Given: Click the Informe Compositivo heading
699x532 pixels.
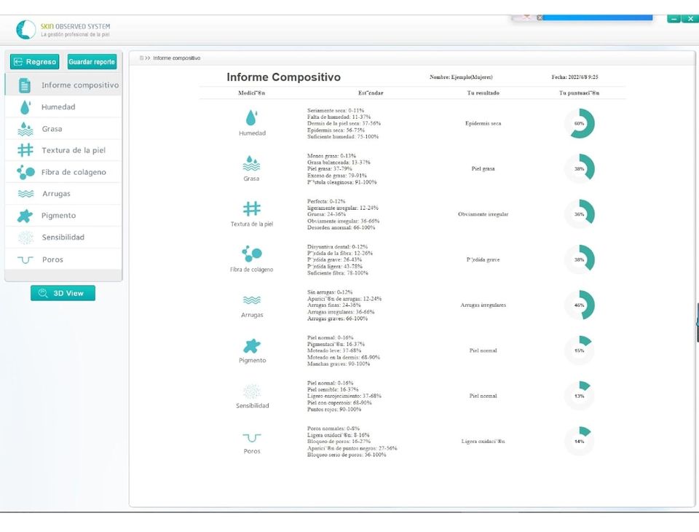Looking at the screenshot, I should (x=283, y=77).
